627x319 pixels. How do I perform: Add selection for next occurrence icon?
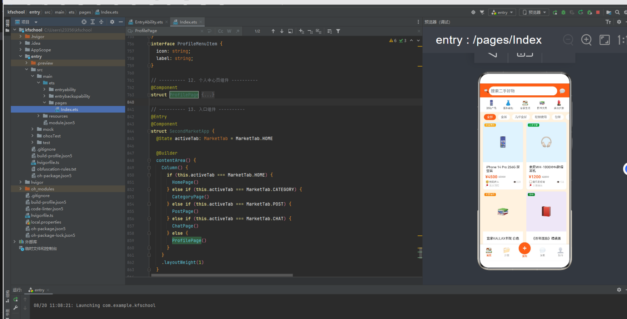[301, 31]
